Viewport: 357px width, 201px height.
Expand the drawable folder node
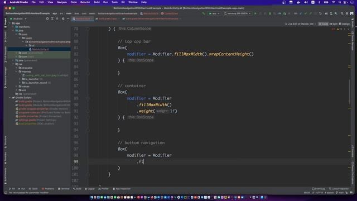pyautogui.click(x=16, y=68)
